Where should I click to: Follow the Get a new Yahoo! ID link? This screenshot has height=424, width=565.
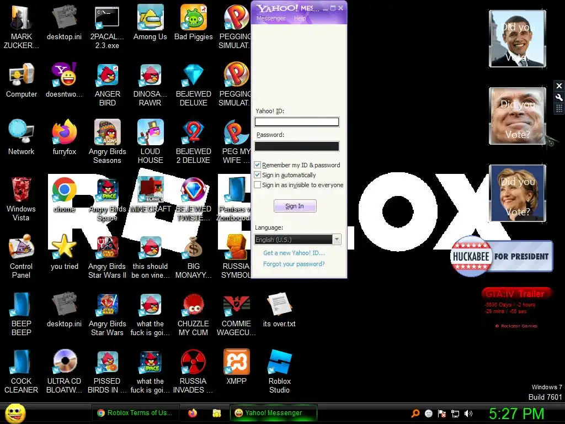tap(294, 253)
